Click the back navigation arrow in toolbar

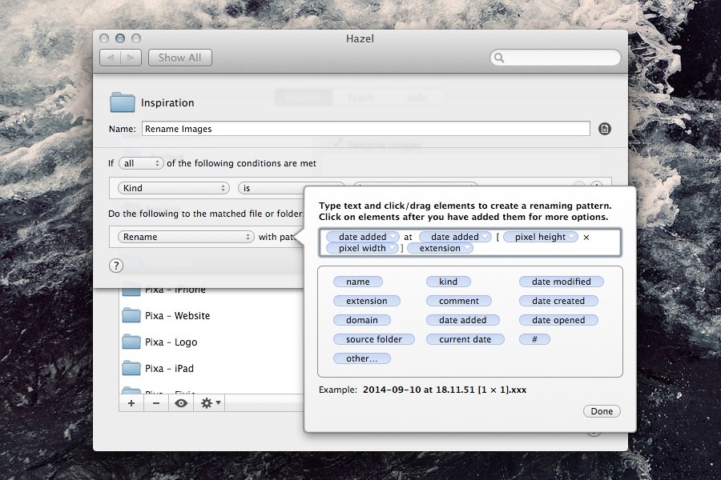(x=111, y=58)
